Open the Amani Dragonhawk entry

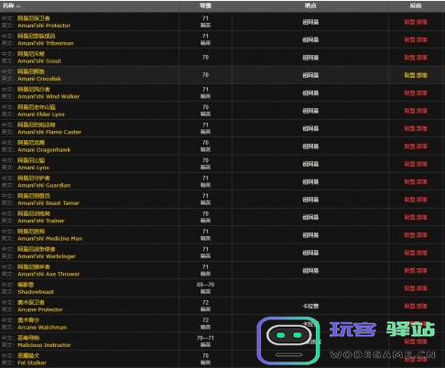[x=44, y=150]
